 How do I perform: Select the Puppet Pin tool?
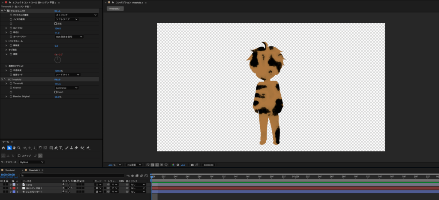click(88, 148)
